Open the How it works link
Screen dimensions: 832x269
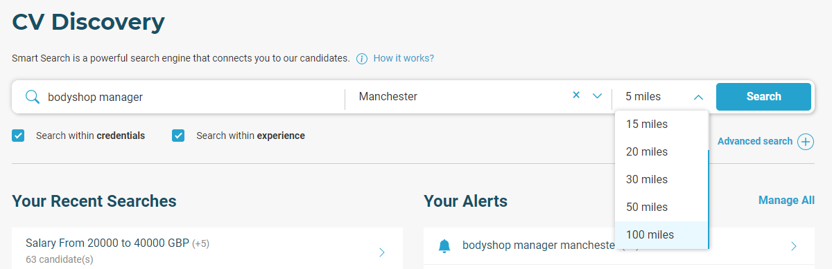(404, 58)
